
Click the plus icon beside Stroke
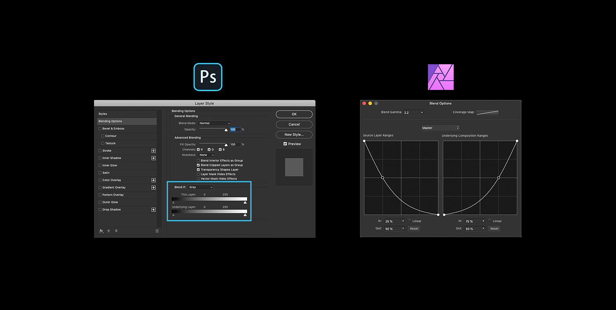tap(153, 151)
